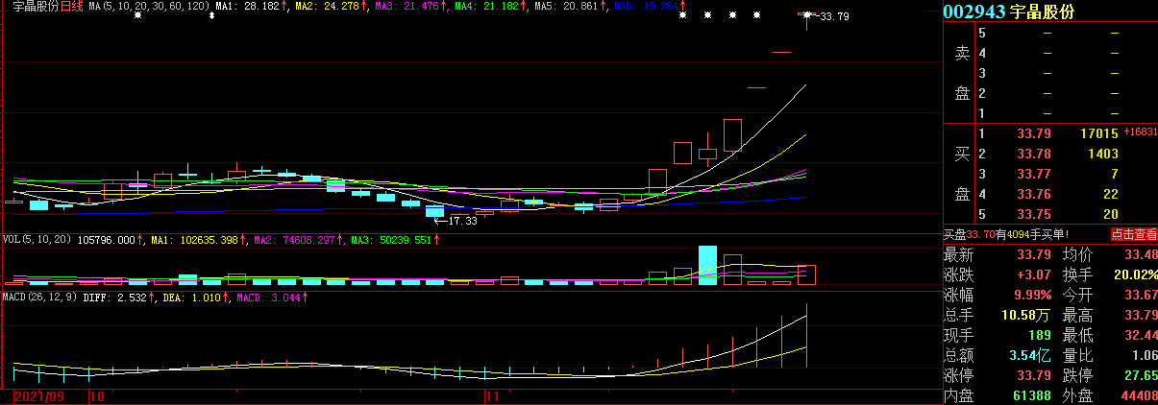Click the first star marker at chart top-left

137,16
